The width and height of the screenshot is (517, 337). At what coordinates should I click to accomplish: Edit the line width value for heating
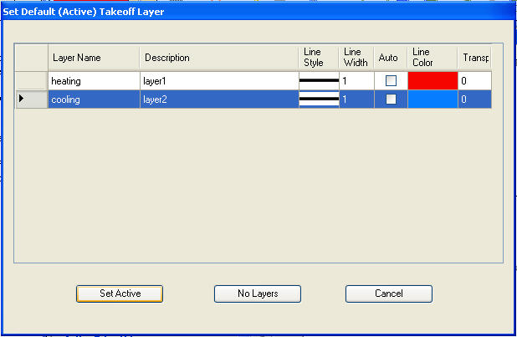click(x=356, y=81)
